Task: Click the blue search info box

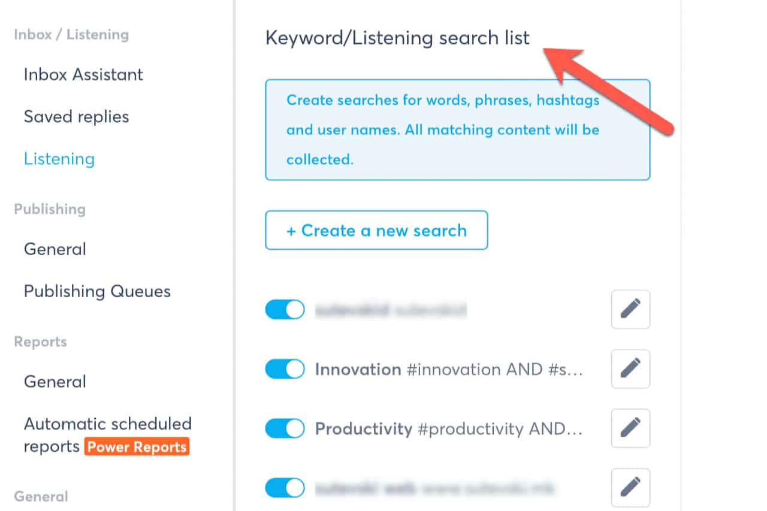Action: (457, 129)
